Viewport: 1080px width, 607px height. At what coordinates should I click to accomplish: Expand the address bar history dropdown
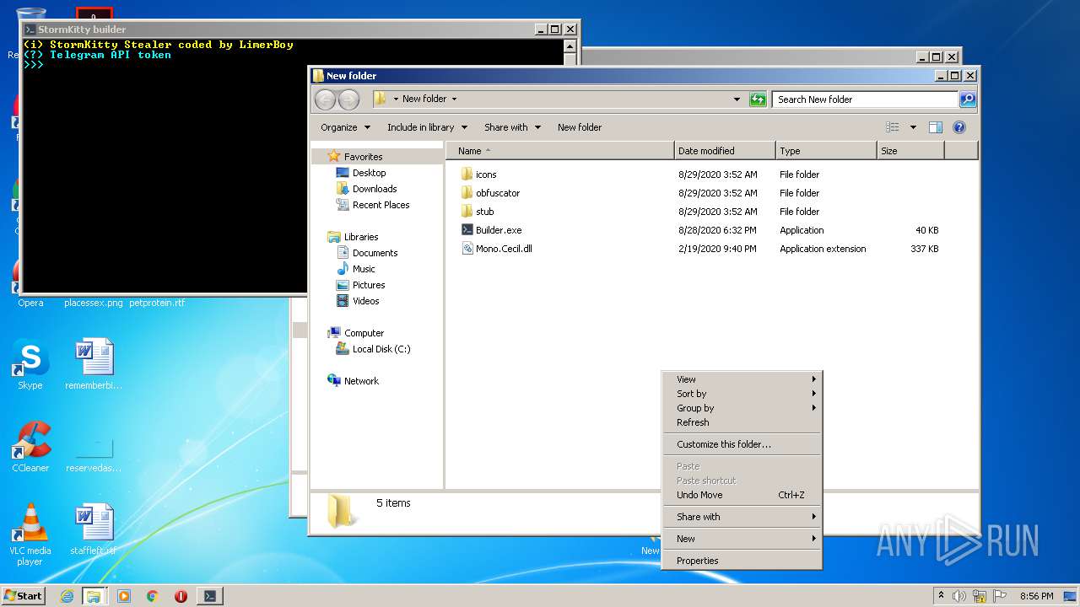(x=737, y=99)
